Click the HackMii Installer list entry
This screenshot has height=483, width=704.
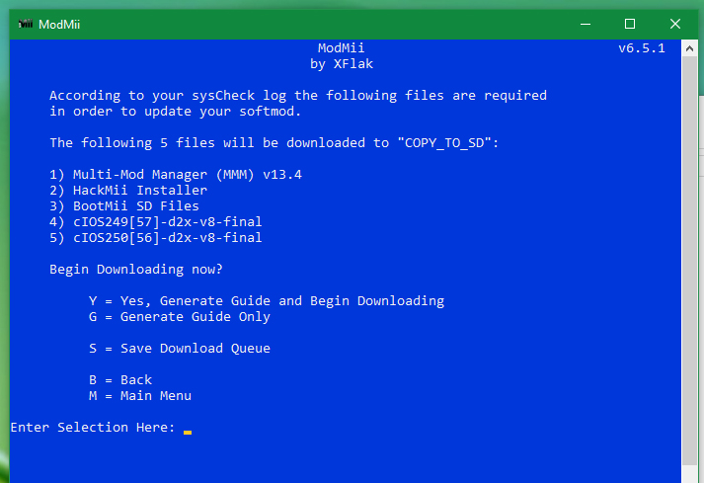[128, 190]
